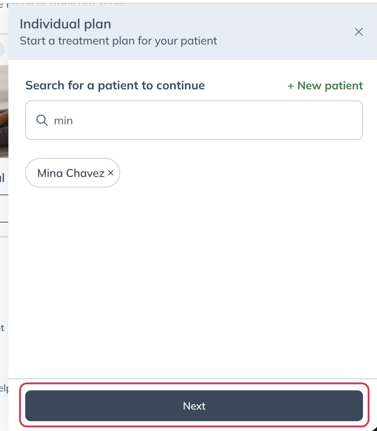Click the empty white area below the patient chip
This screenshot has width=377, height=431.
click(194, 274)
